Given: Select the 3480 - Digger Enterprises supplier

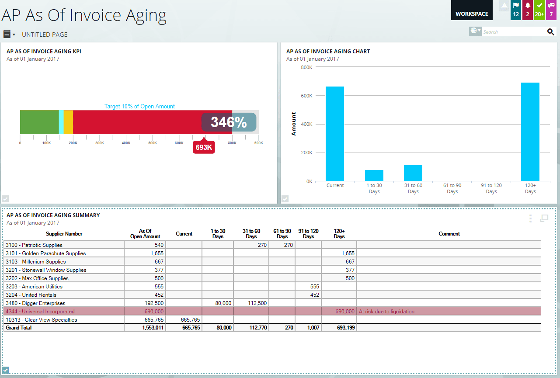Looking at the screenshot, I should 35,303.
